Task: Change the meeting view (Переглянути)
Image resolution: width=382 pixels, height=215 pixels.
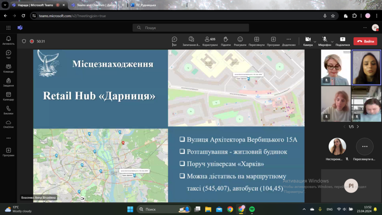Action: 256,41
